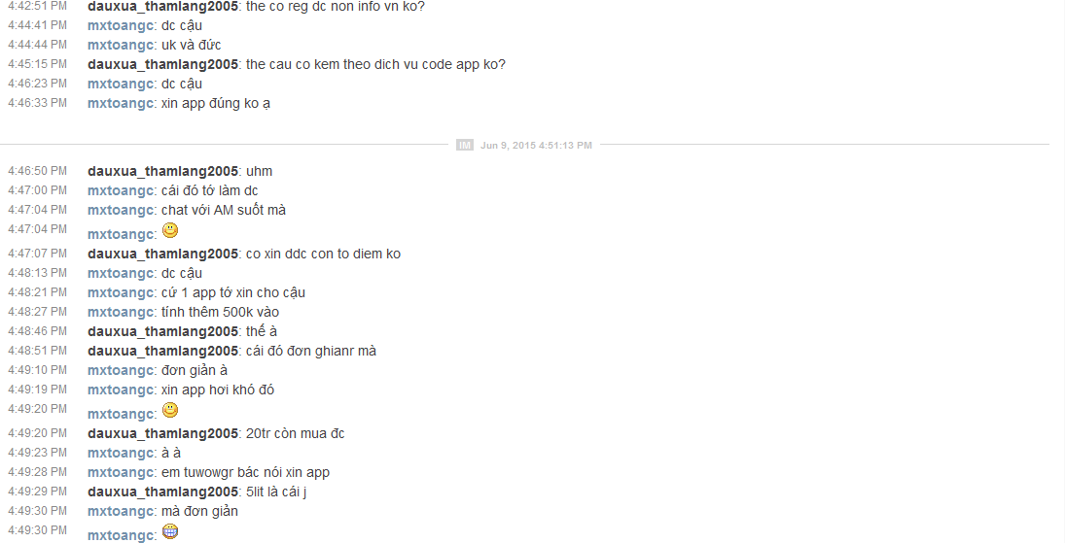Click timestamp 4:46:50 PM
This screenshot has height=543, width=1065.
37,171
